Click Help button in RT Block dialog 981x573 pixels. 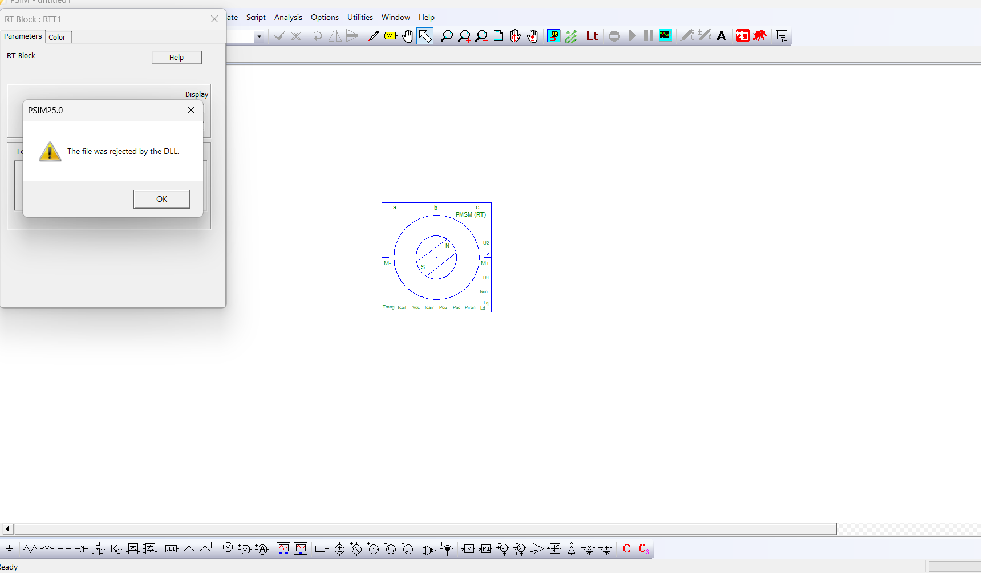[x=177, y=57]
